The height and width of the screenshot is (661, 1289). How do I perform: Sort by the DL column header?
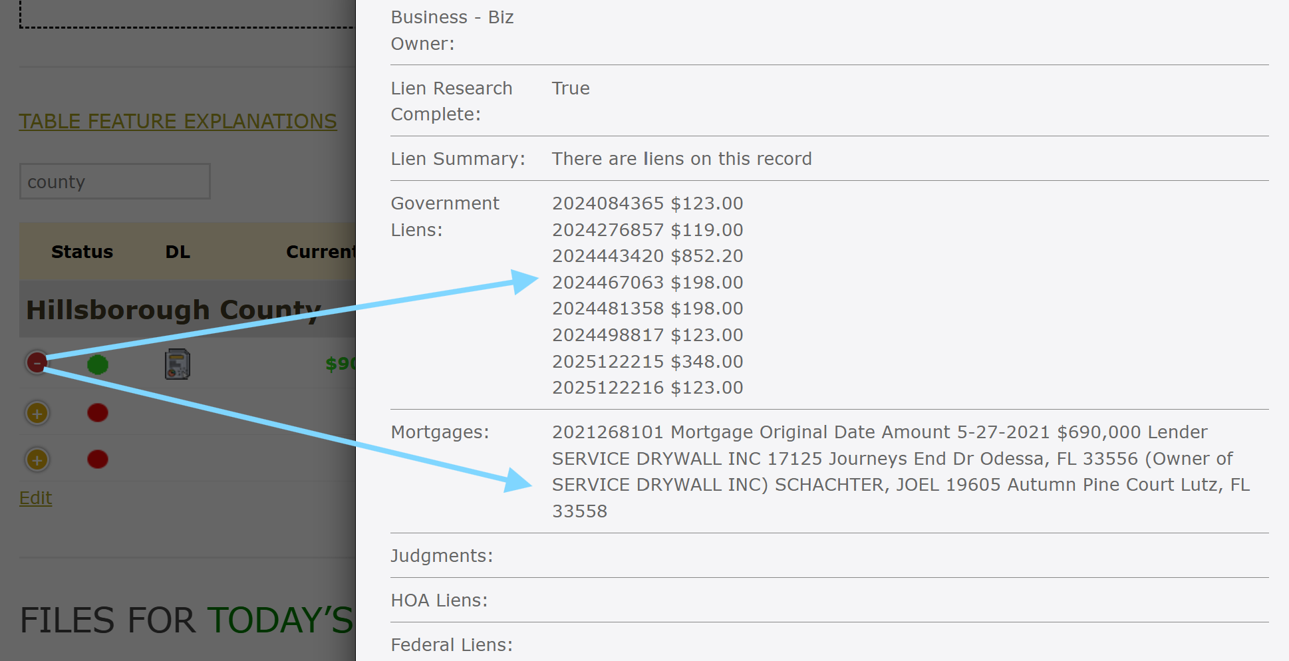[x=178, y=252]
